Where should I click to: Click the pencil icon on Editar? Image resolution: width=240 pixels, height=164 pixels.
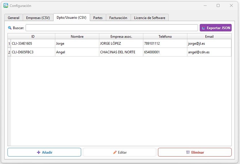[x=115, y=152]
